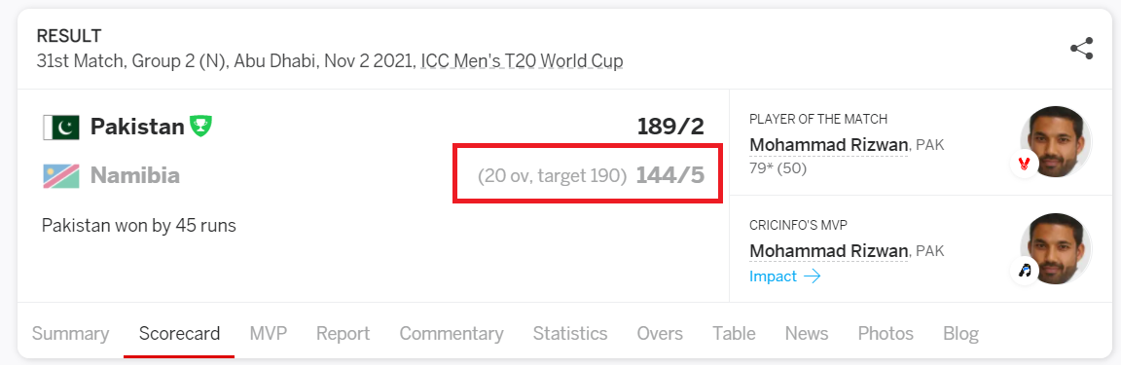Click the arrow next to Impact

coord(813,276)
